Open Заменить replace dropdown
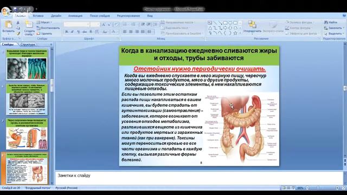The height and width of the screenshot is (195, 347). pos(334,28)
